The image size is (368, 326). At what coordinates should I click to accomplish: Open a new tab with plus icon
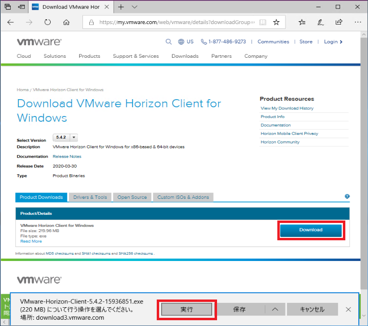pos(121,7)
